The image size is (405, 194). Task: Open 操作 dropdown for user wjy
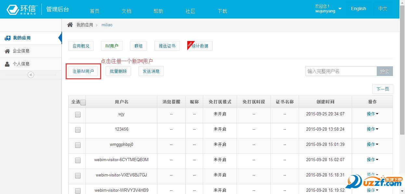pyautogui.click(x=372, y=114)
